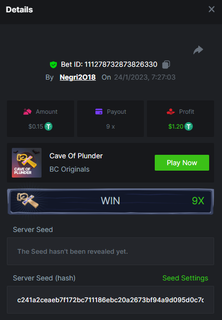Click the WIN 9X result banner
This screenshot has width=222, height=320.
click(x=110, y=201)
